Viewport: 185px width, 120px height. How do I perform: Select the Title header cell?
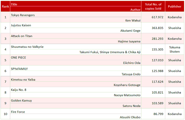click(76, 4)
